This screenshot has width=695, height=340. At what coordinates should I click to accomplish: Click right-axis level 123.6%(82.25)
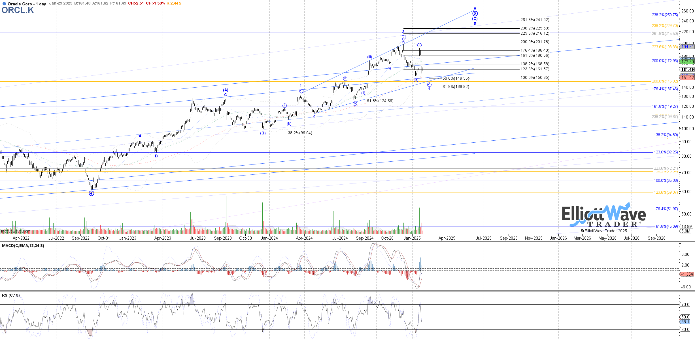tap(666, 152)
